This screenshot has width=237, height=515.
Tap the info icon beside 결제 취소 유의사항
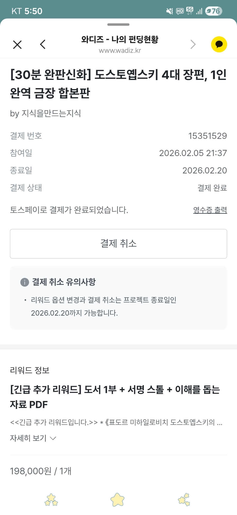pos(24,282)
